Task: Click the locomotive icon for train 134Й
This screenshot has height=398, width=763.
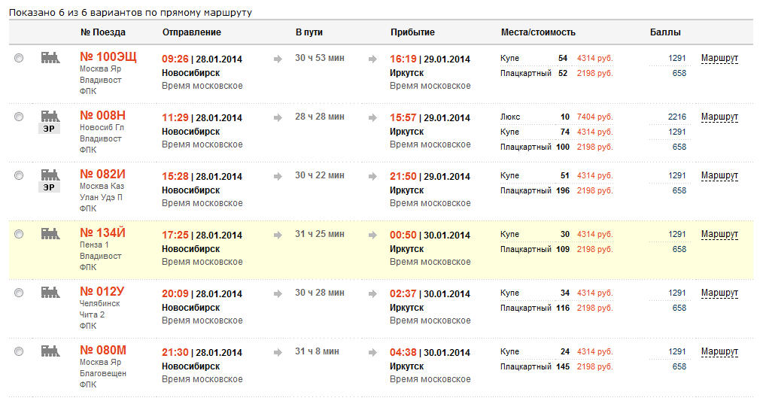Action: pos(50,233)
